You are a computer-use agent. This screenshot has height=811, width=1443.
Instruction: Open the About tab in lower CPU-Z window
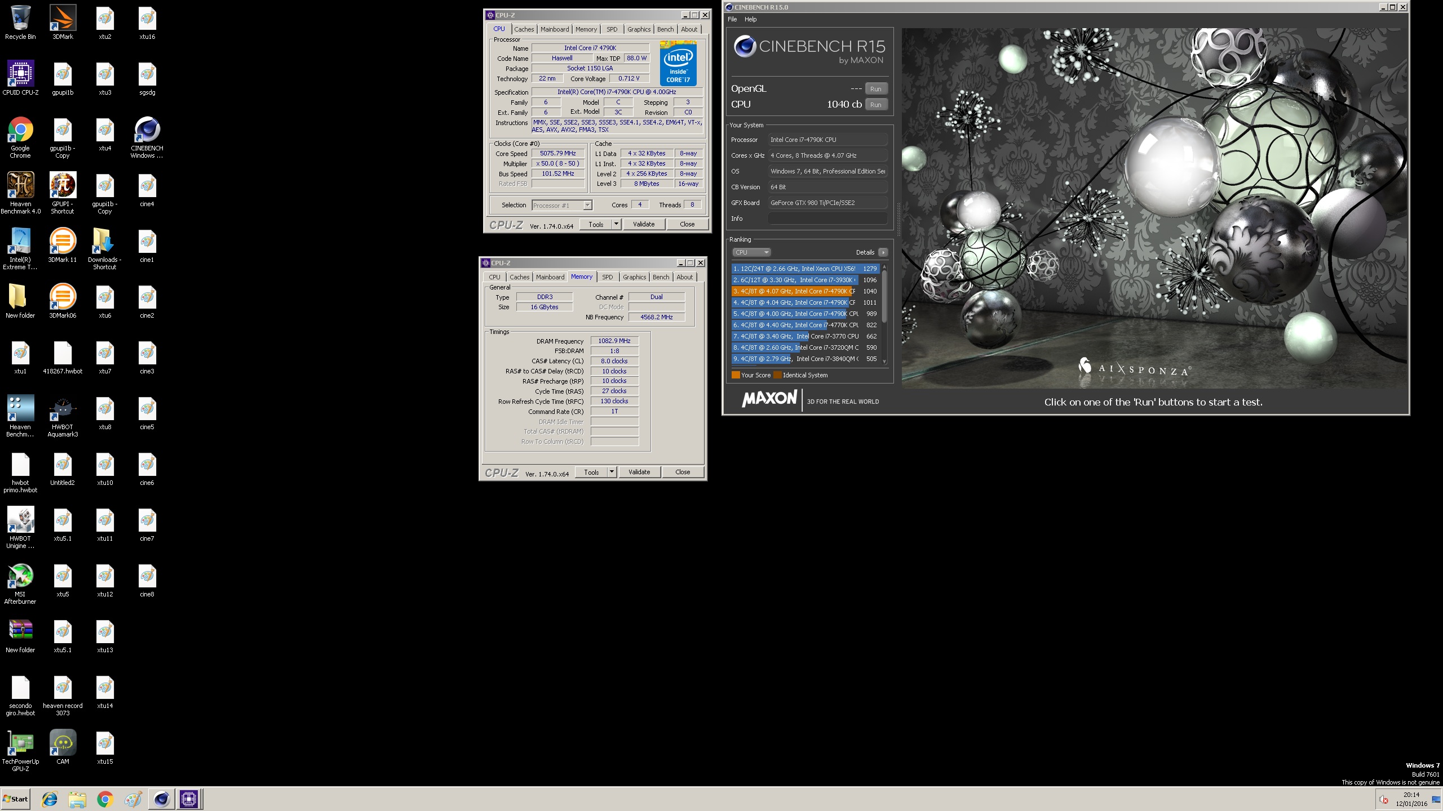[x=684, y=277]
